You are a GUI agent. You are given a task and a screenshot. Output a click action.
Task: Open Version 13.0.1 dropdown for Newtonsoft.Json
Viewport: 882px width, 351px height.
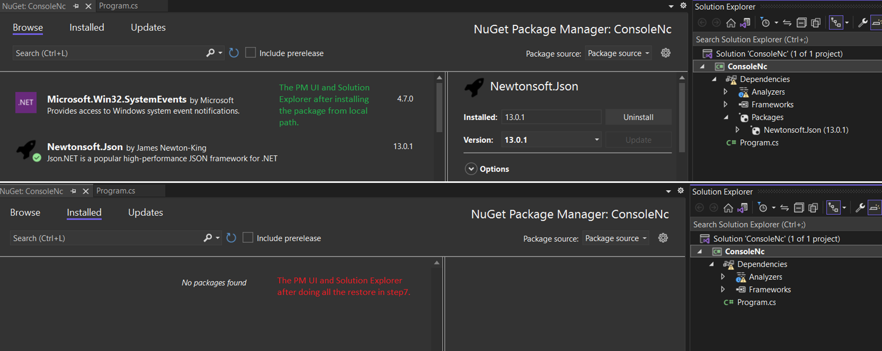[551, 140]
